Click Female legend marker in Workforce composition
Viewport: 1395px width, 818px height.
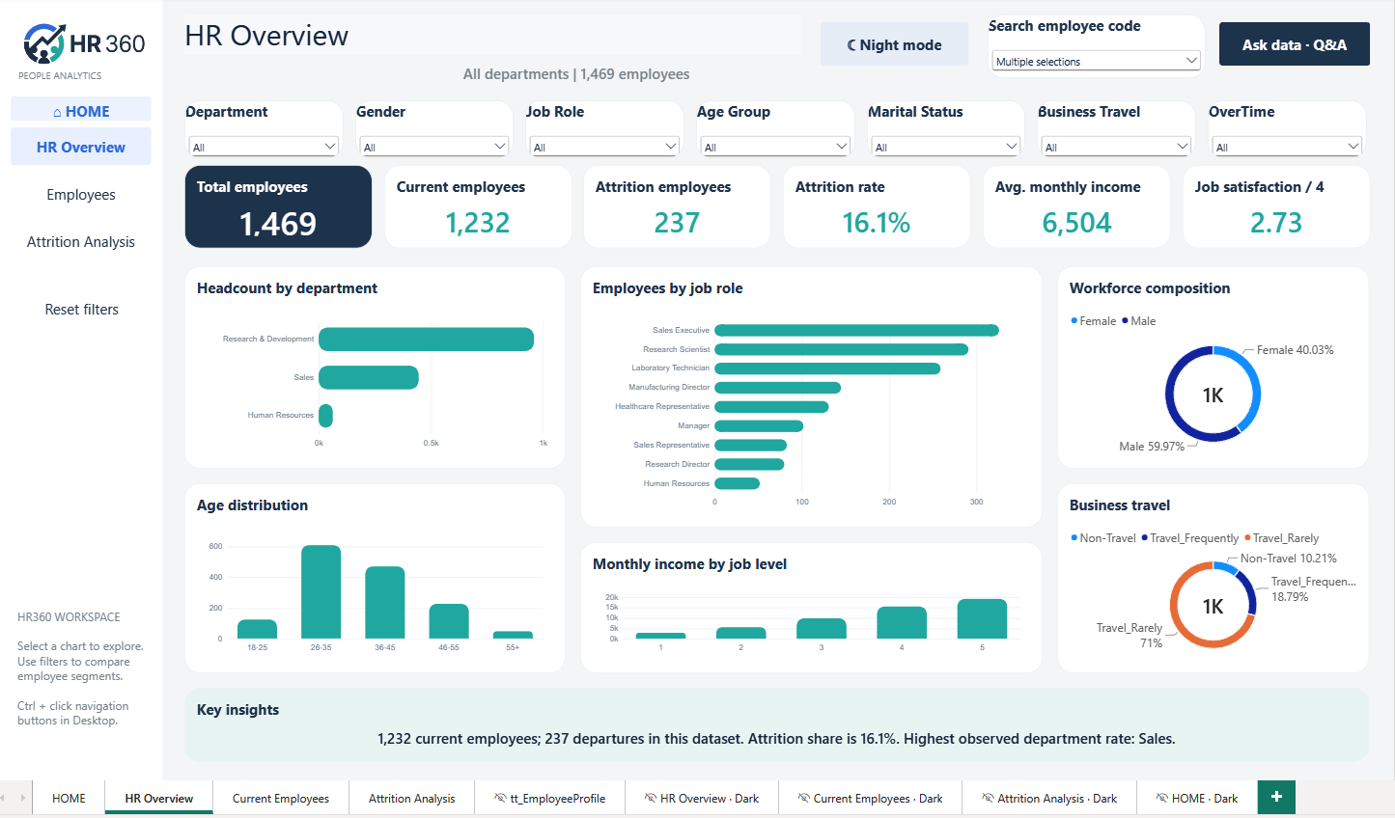pos(1074,320)
